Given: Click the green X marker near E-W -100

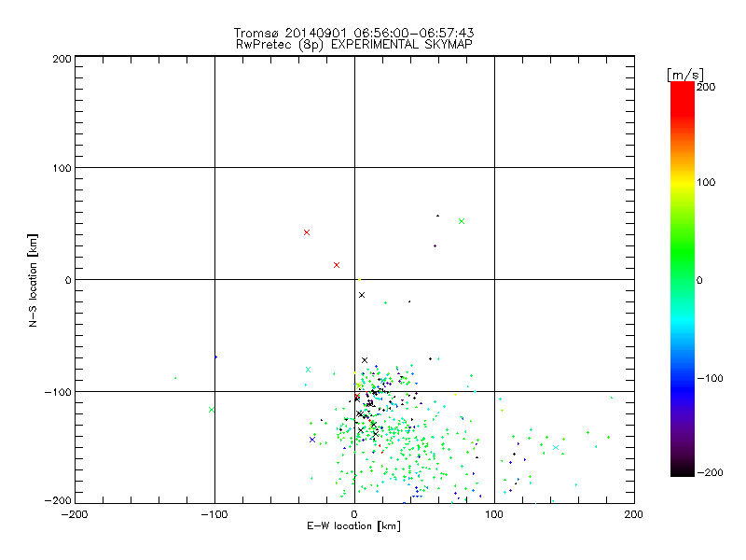Looking at the screenshot, I should tap(212, 410).
